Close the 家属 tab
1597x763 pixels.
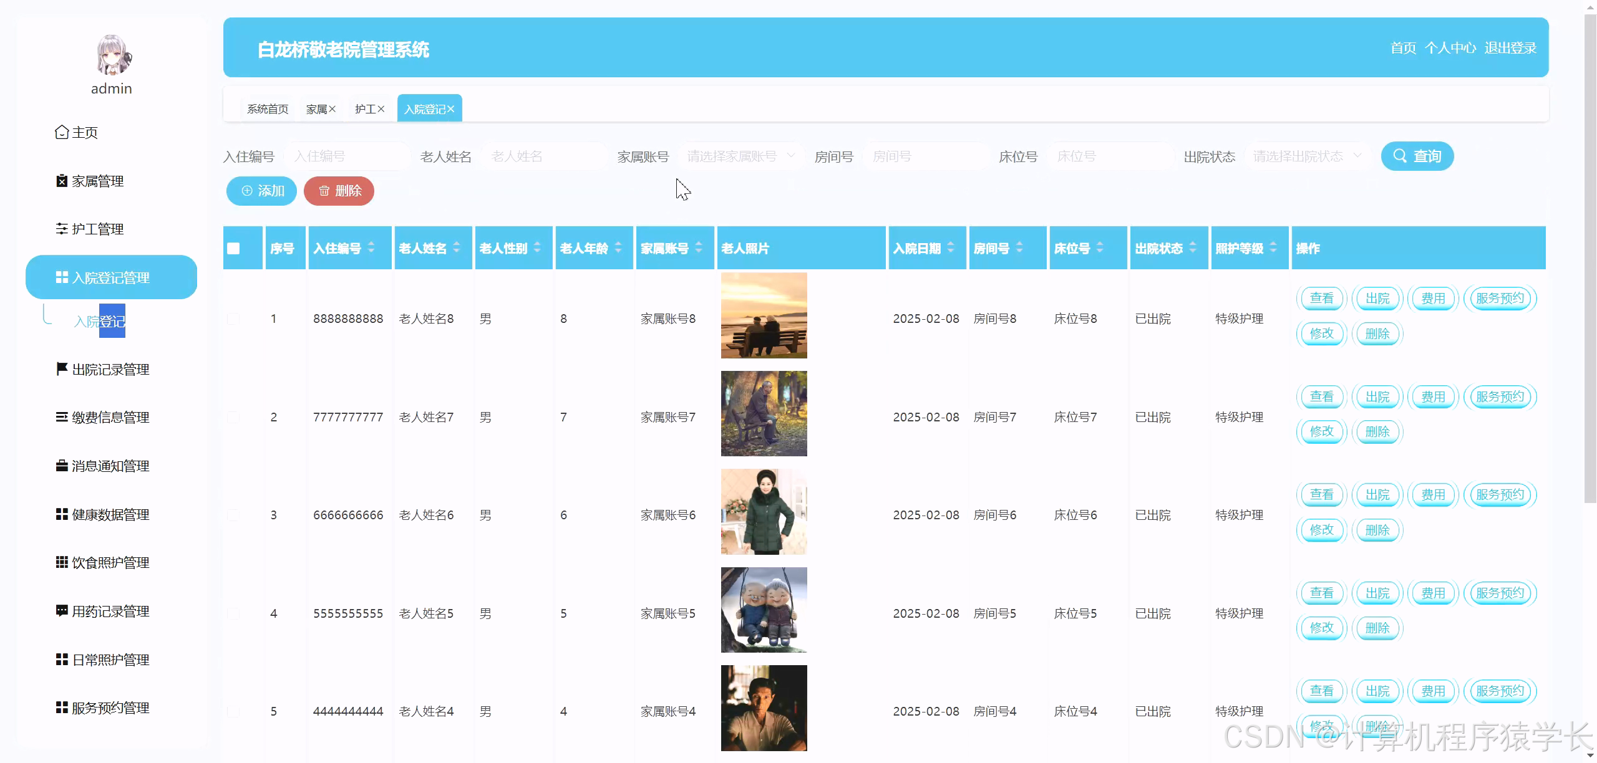[x=333, y=109]
